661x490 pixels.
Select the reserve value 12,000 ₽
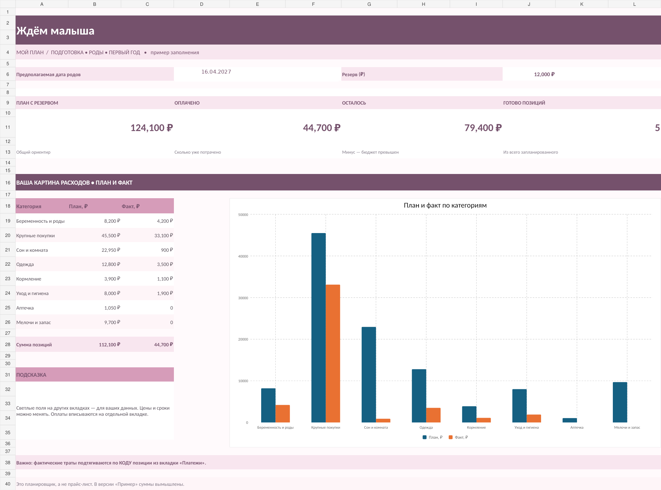coord(544,74)
